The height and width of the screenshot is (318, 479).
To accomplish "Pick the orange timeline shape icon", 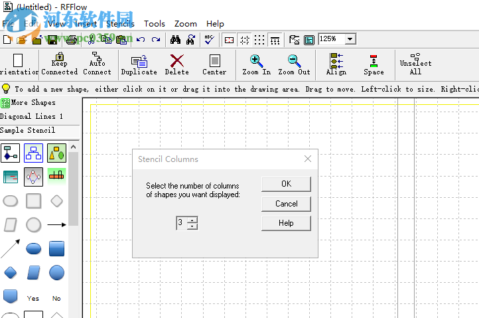I will (57, 175).
